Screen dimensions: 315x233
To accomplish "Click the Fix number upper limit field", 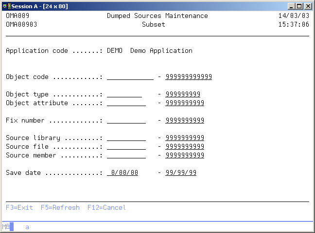I will point(185,120).
